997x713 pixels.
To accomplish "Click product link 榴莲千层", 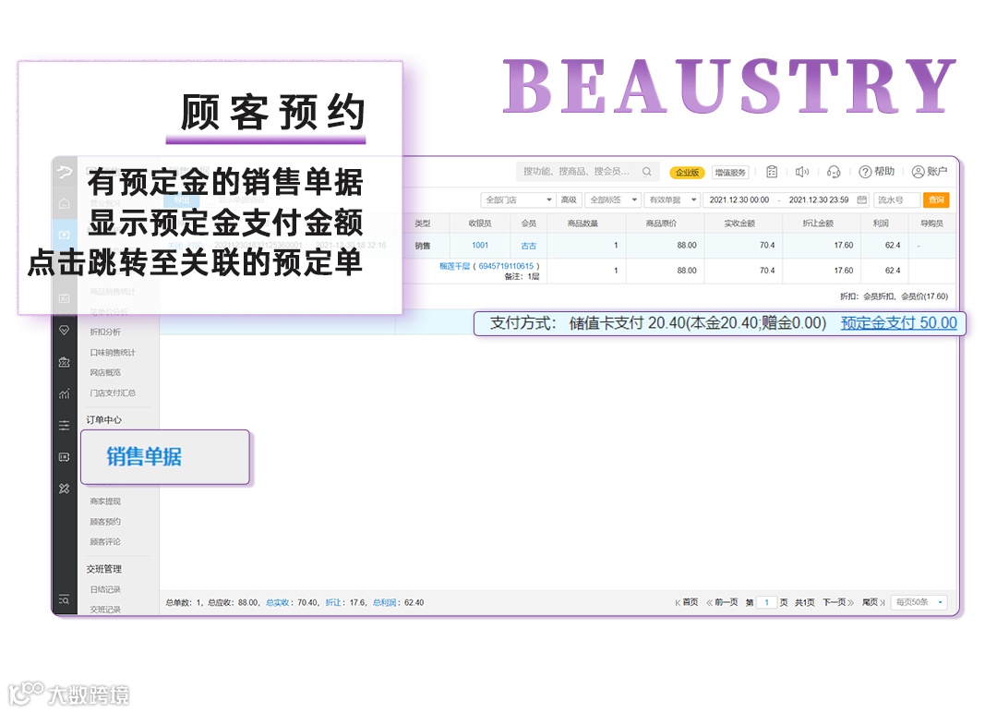I will (x=454, y=266).
